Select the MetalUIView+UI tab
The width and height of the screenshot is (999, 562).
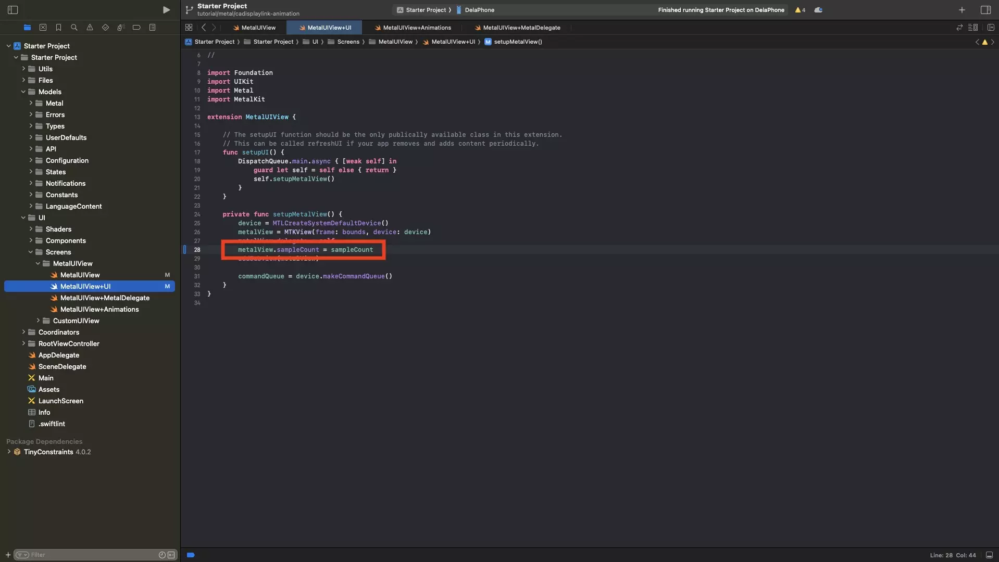[324, 28]
